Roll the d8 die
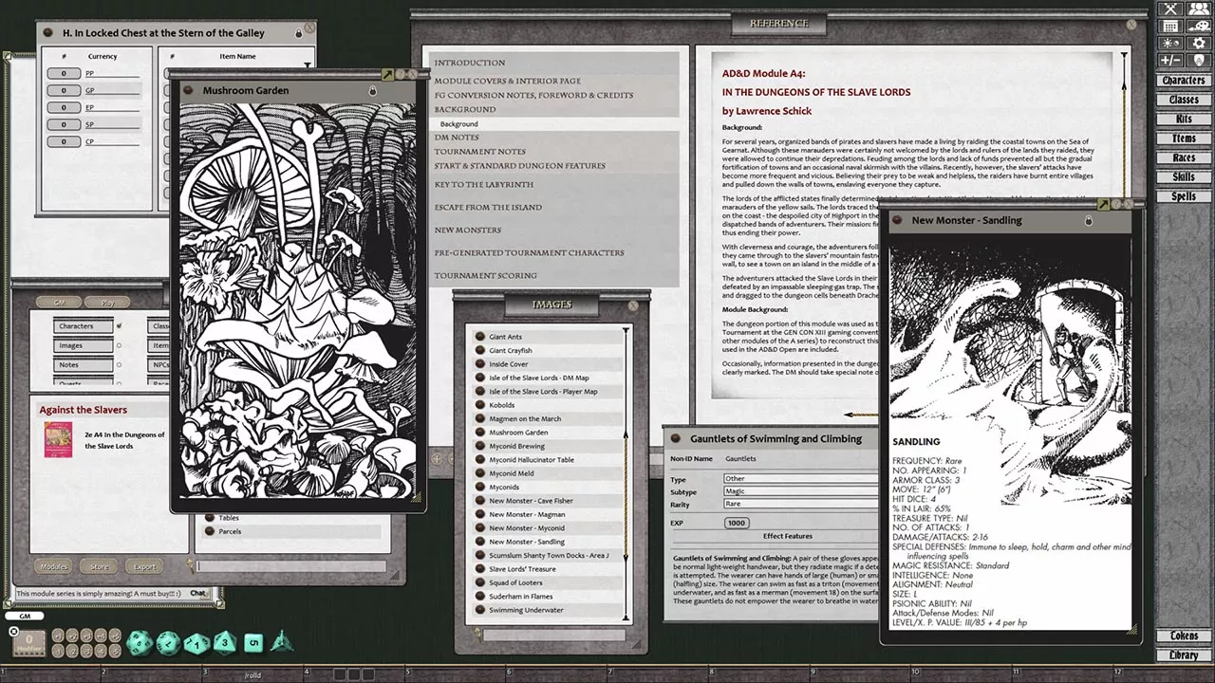The image size is (1215, 683). [x=225, y=643]
